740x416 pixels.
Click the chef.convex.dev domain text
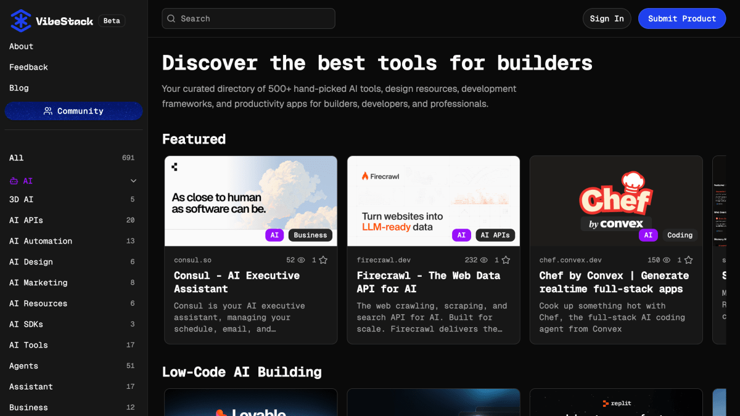[x=570, y=260]
